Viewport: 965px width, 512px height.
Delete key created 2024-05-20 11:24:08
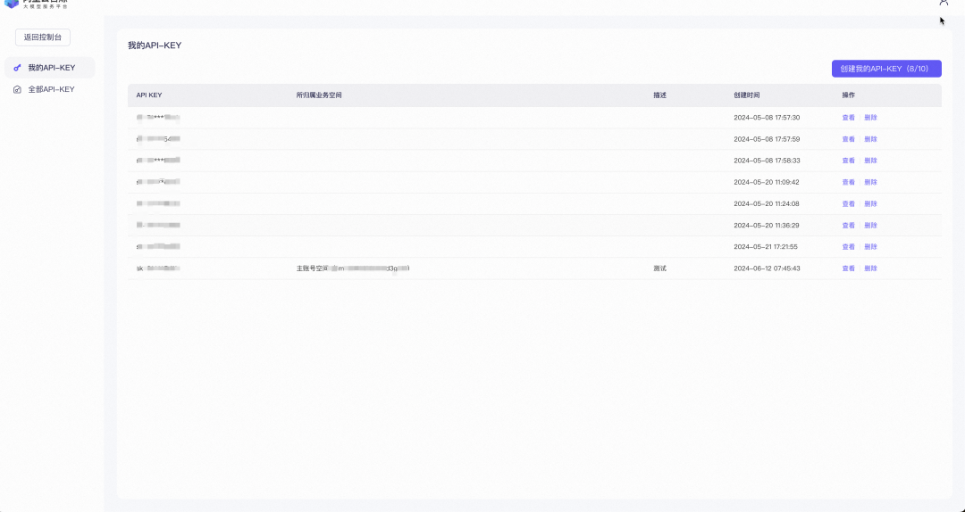click(870, 203)
